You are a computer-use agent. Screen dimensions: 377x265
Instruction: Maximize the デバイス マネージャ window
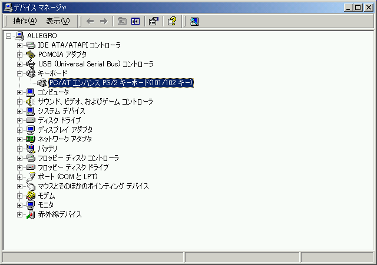point(358,8)
